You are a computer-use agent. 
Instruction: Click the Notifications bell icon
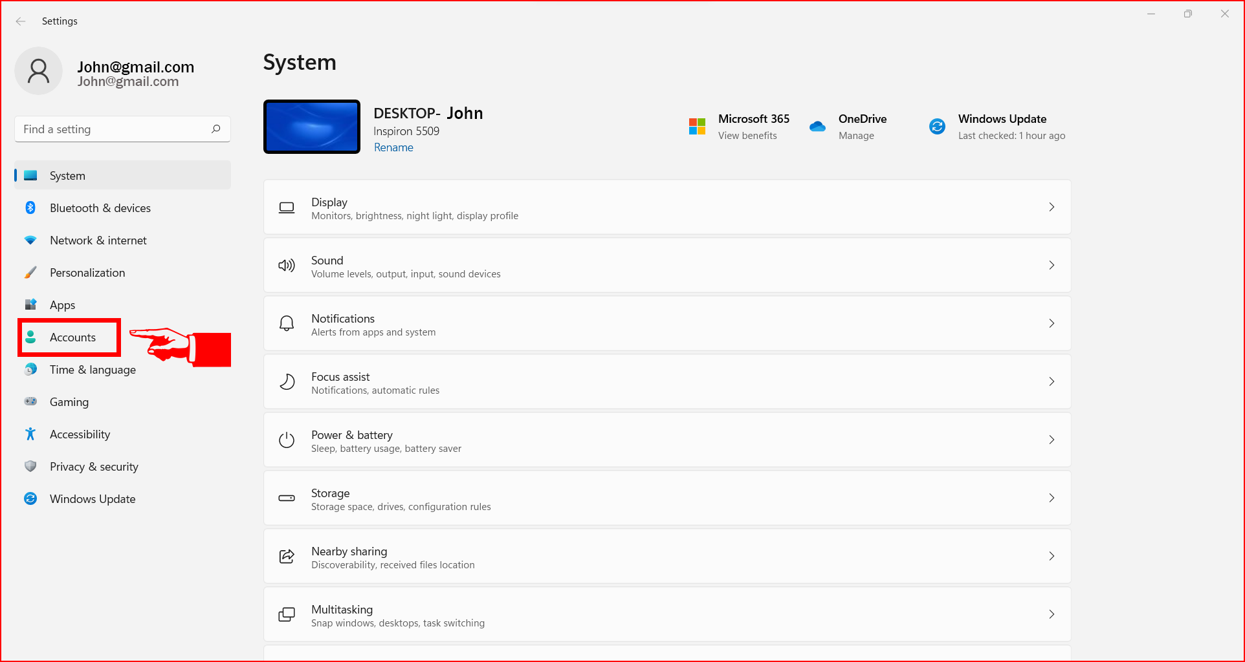tap(286, 323)
